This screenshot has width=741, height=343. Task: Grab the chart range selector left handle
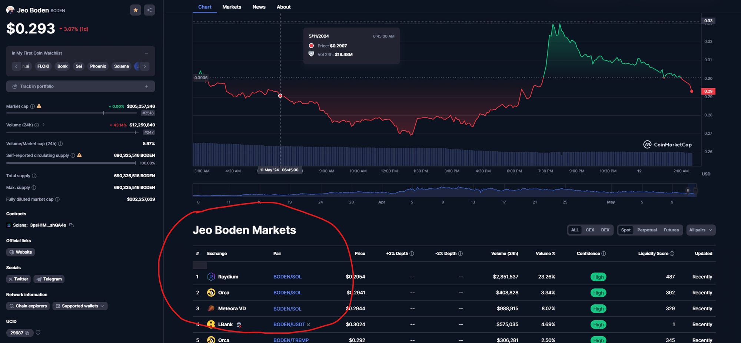pos(688,190)
